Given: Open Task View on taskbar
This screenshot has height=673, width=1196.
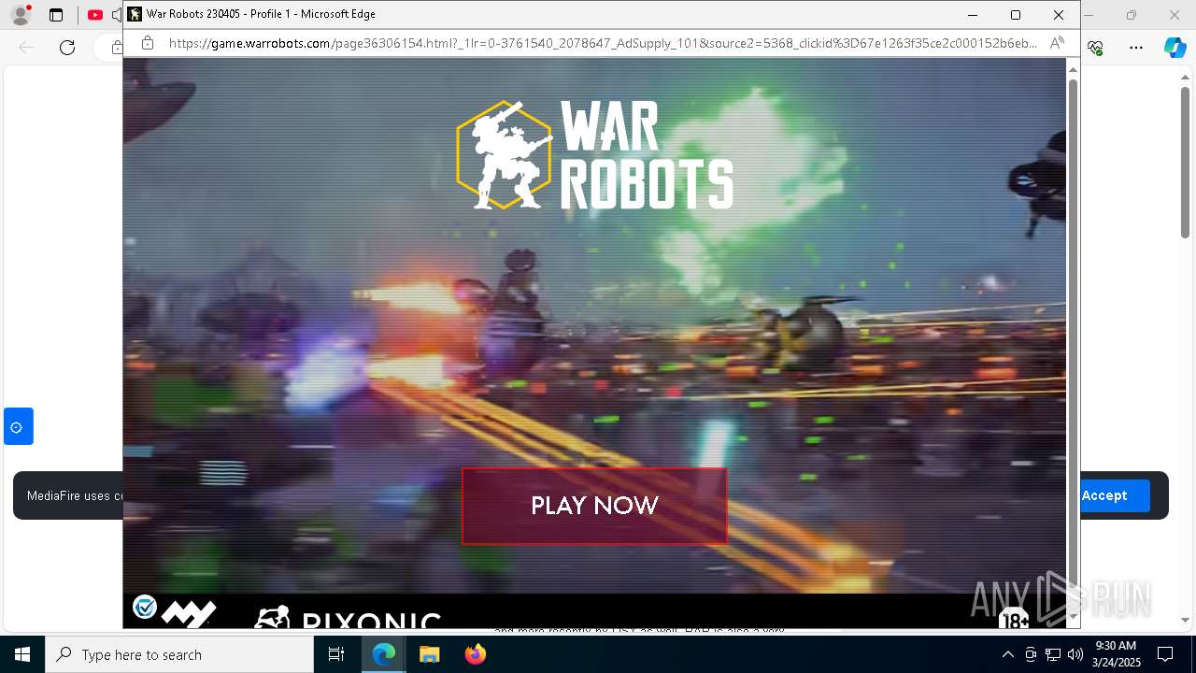Looking at the screenshot, I should pos(336,654).
